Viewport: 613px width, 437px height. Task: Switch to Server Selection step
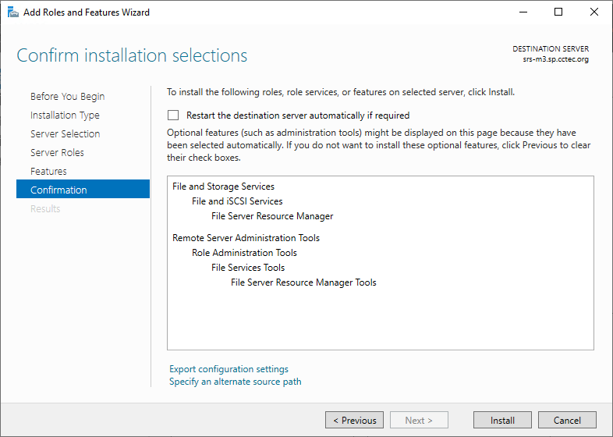(65, 134)
